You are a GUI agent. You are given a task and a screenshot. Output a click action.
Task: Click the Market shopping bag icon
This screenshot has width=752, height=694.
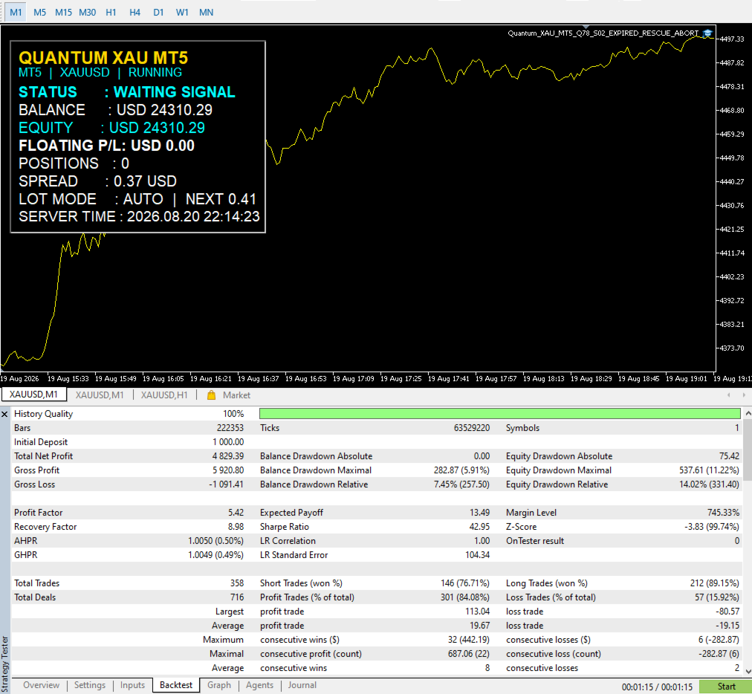(x=211, y=395)
